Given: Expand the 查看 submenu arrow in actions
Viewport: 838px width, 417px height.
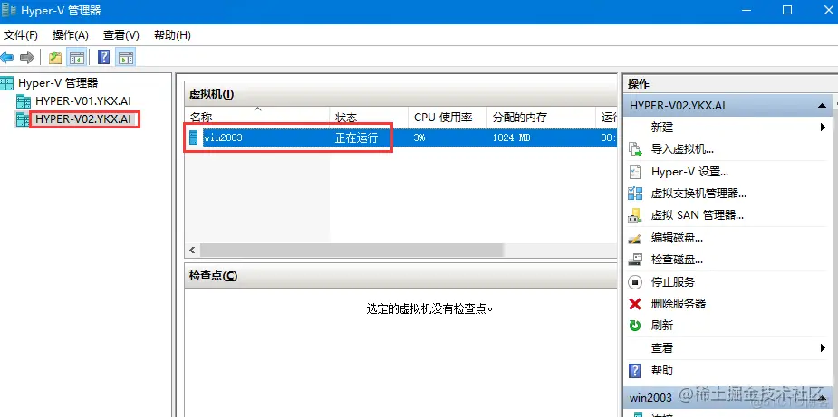Looking at the screenshot, I should coord(823,347).
